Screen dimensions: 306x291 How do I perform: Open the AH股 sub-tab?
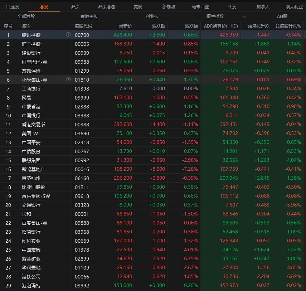coord(282,16)
